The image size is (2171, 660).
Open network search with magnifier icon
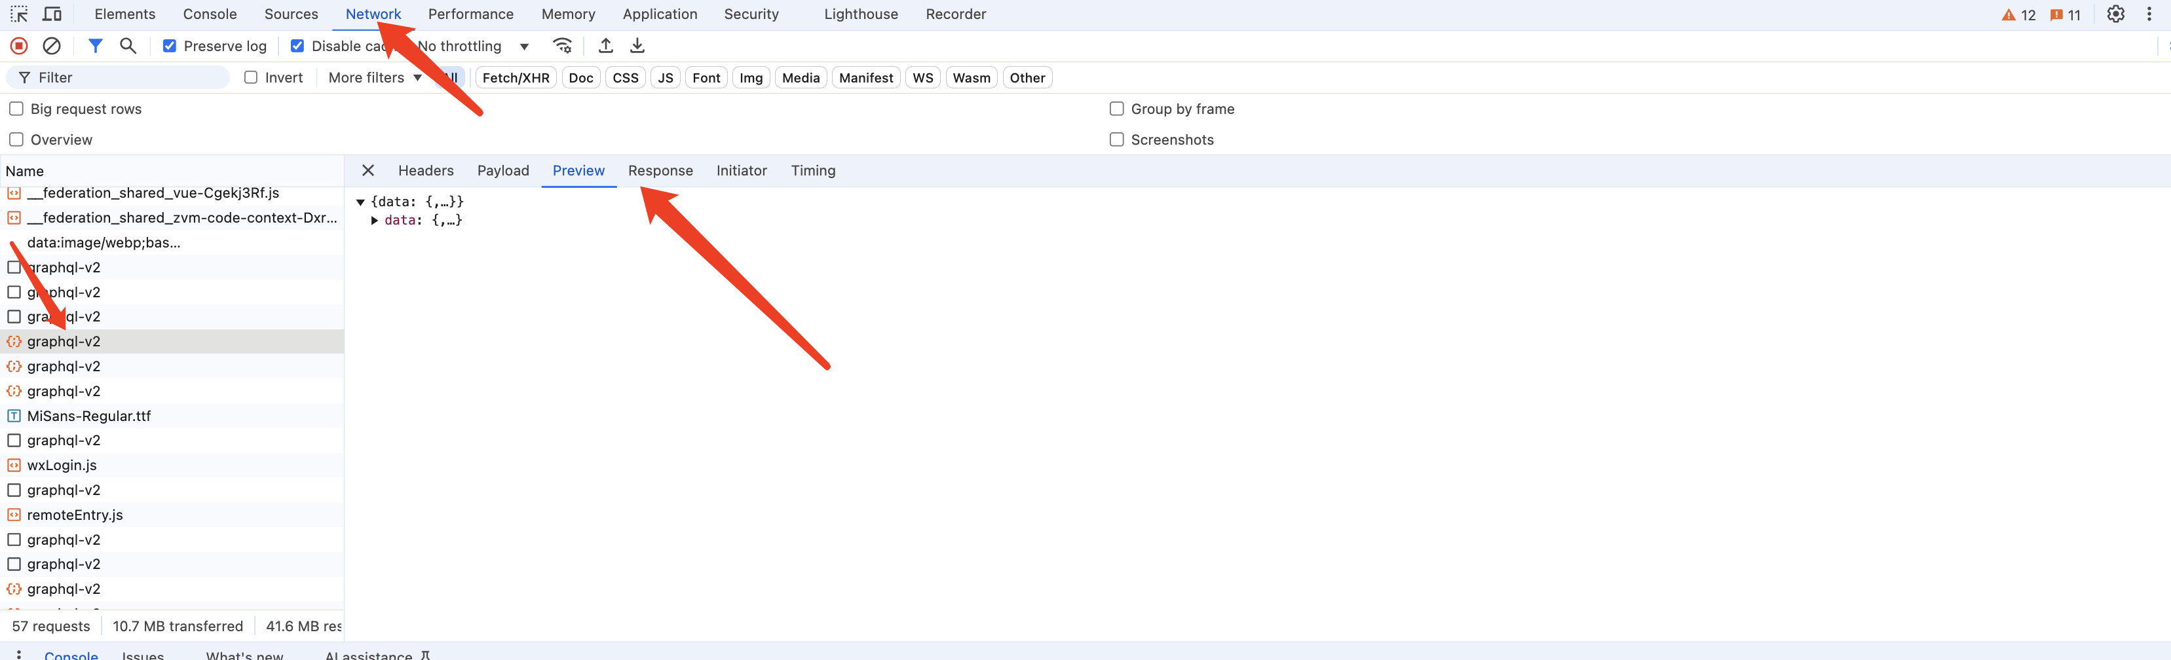(128, 46)
